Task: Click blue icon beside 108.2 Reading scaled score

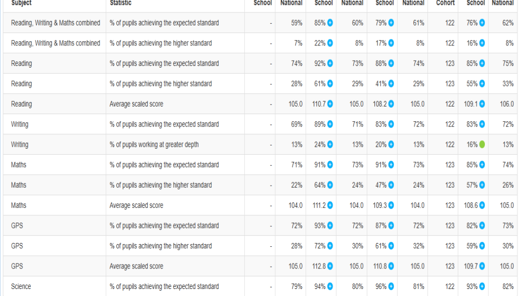Action: click(391, 104)
